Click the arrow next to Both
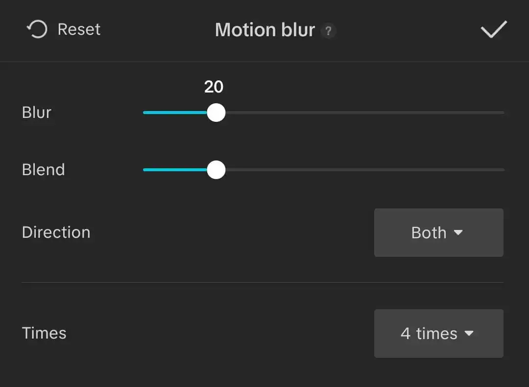Image resolution: width=529 pixels, height=387 pixels. click(x=458, y=232)
